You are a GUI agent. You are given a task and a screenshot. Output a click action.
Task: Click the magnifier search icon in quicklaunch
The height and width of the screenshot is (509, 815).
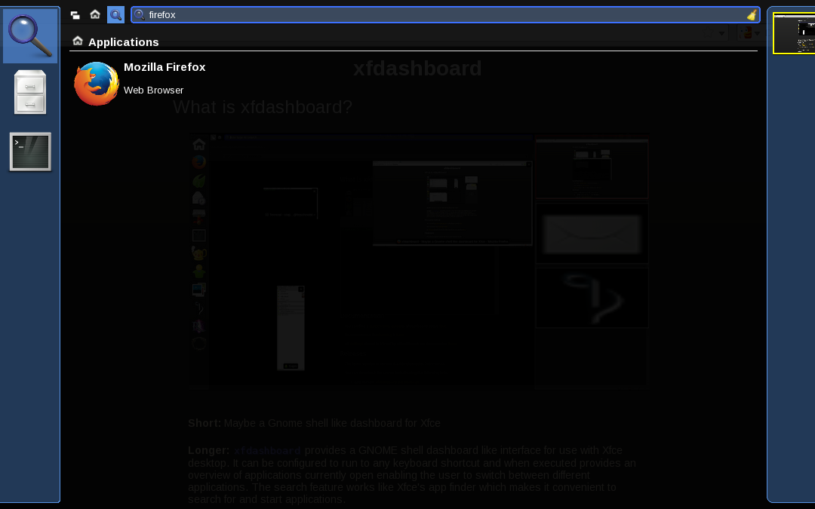click(30, 36)
